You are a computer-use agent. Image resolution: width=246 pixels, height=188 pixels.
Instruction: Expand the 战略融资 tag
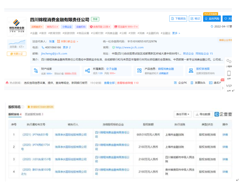[37, 27]
